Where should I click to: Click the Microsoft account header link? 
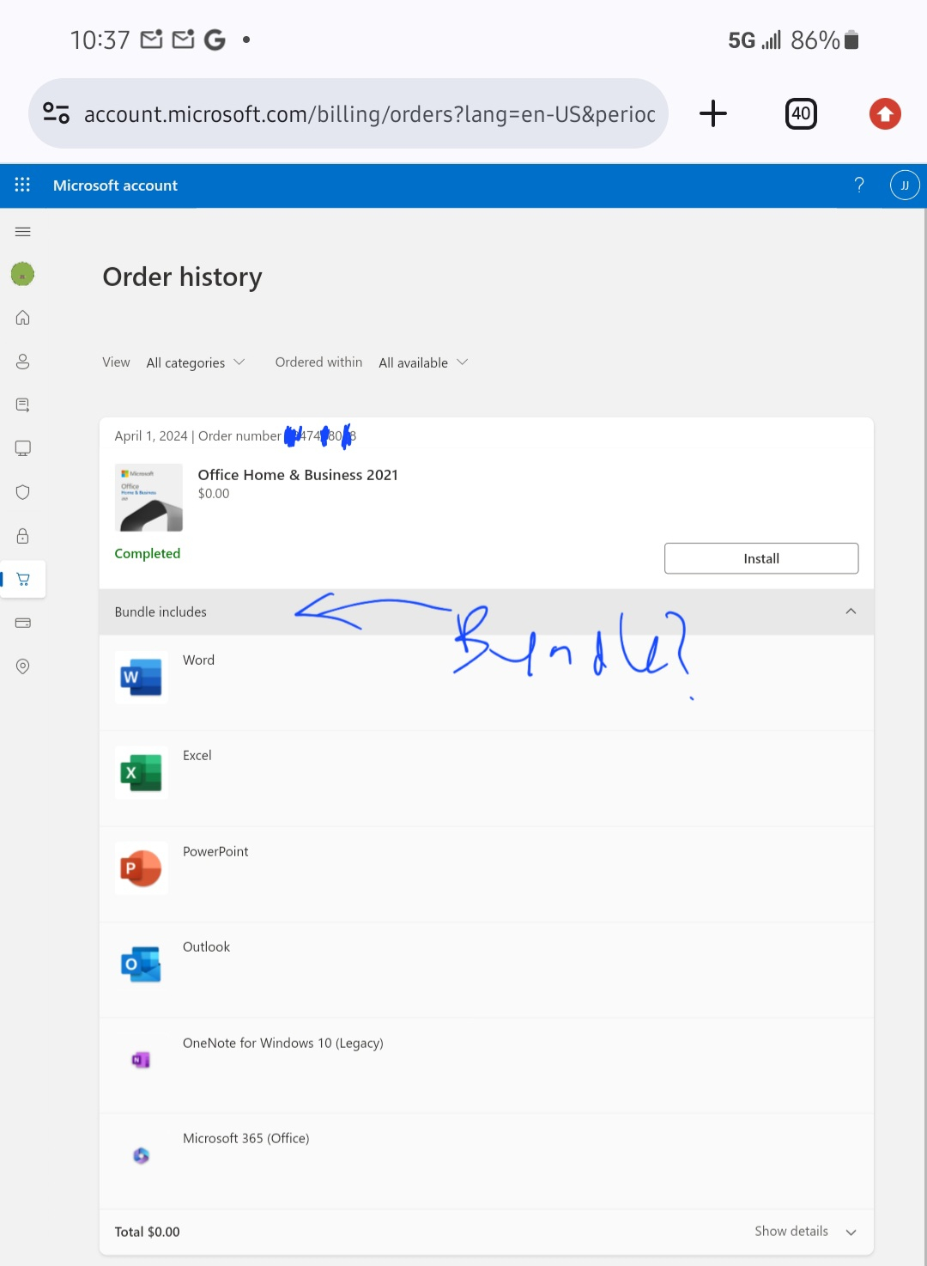[x=115, y=186]
